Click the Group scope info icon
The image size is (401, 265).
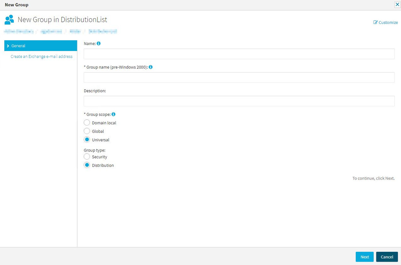(x=113, y=114)
